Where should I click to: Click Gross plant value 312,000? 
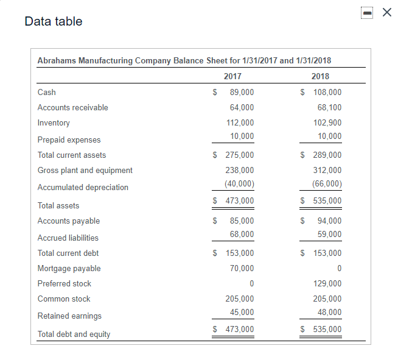(x=327, y=170)
